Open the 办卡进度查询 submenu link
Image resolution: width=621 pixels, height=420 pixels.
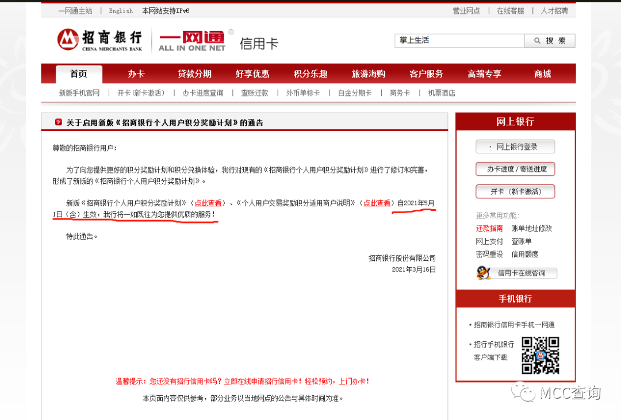click(203, 93)
